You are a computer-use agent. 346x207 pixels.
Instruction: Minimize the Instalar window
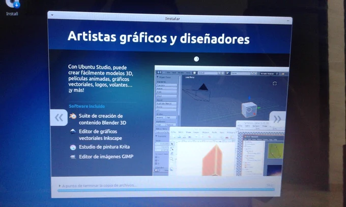point(288,21)
